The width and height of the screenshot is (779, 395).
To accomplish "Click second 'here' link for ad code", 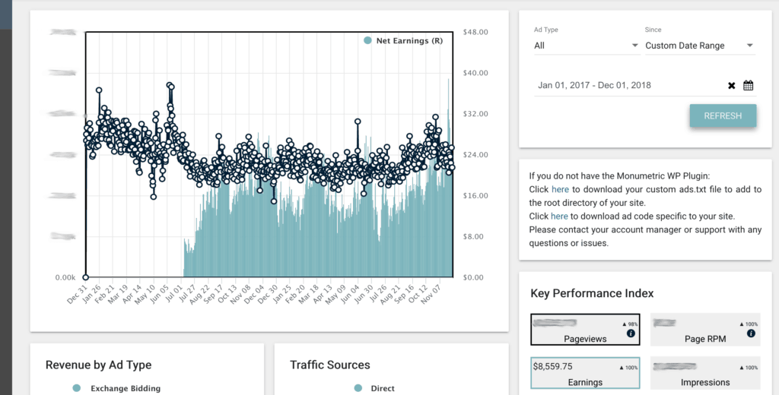I will coord(559,216).
